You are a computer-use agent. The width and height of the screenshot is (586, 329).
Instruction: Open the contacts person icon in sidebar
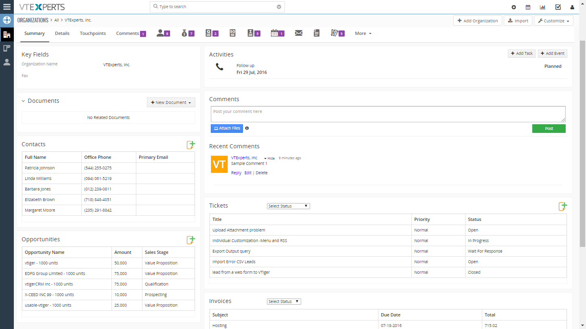coord(7,62)
